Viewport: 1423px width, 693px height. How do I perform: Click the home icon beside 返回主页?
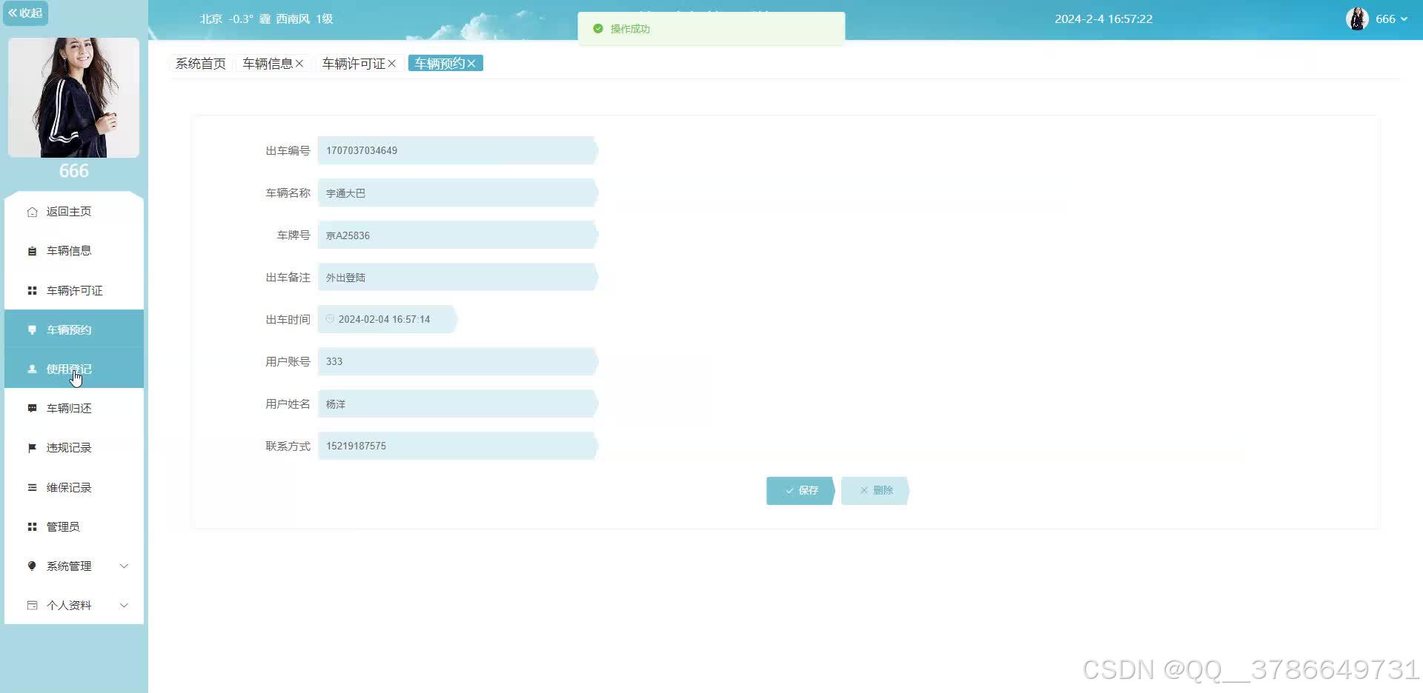point(32,212)
